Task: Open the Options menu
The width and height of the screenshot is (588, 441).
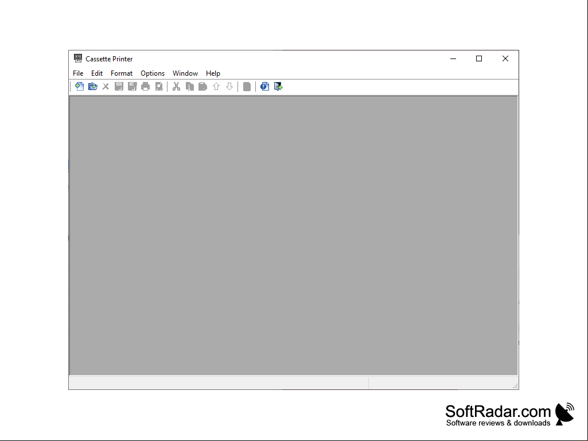Action: [x=153, y=73]
